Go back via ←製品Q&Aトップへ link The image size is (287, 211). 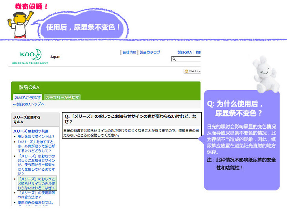click(x=28, y=104)
